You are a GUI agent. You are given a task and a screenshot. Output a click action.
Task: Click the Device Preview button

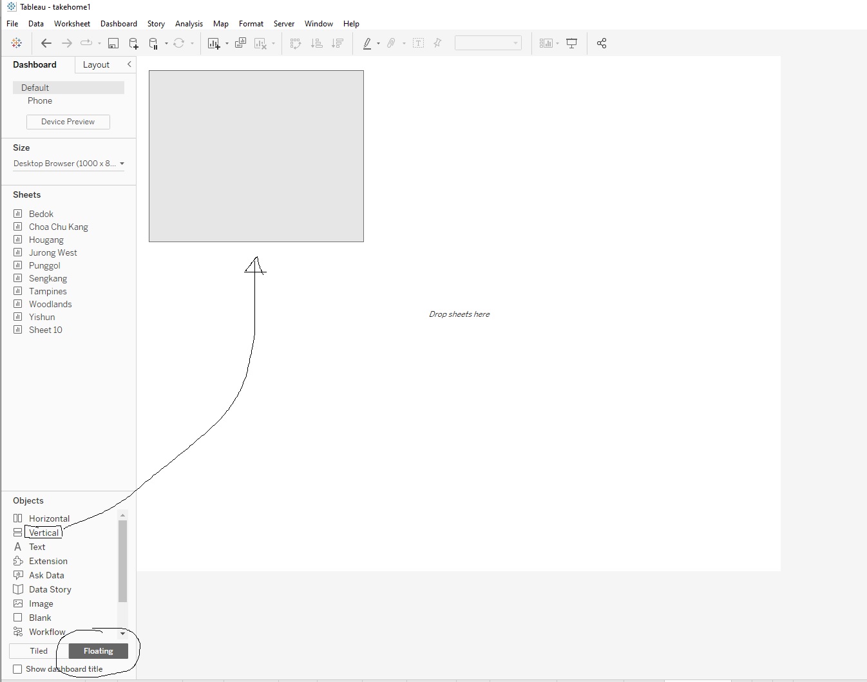[68, 122]
